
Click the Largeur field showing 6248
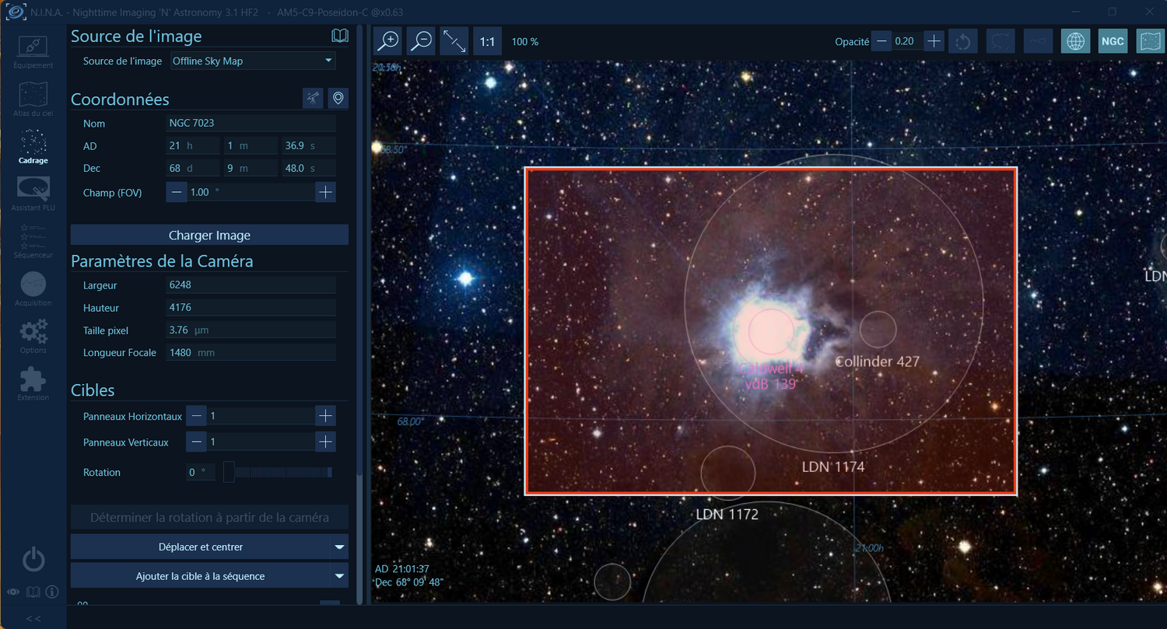(251, 285)
